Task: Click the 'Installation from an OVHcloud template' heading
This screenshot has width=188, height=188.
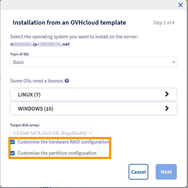Action: pos(69,22)
